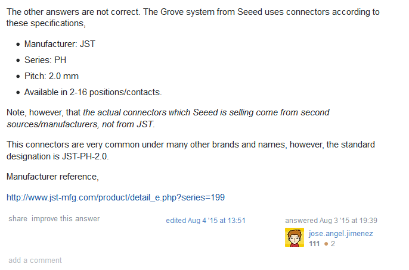Click the "Available in 2-16 positions/contacts" bullet
The height and width of the screenshot is (270, 409).
[93, 92]
